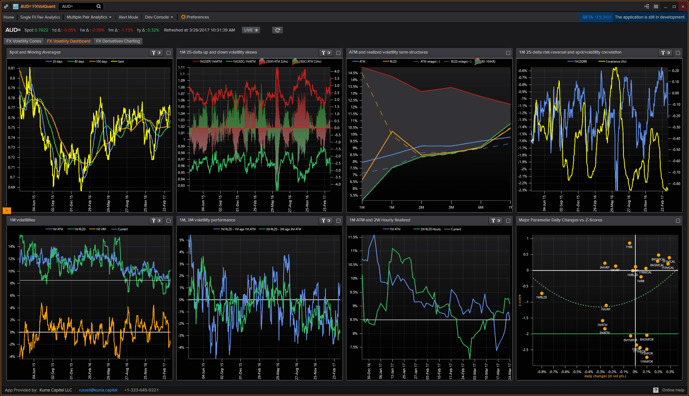
Task: Click the filter icon on the volatility skews panel
Action: click(323, 53)
